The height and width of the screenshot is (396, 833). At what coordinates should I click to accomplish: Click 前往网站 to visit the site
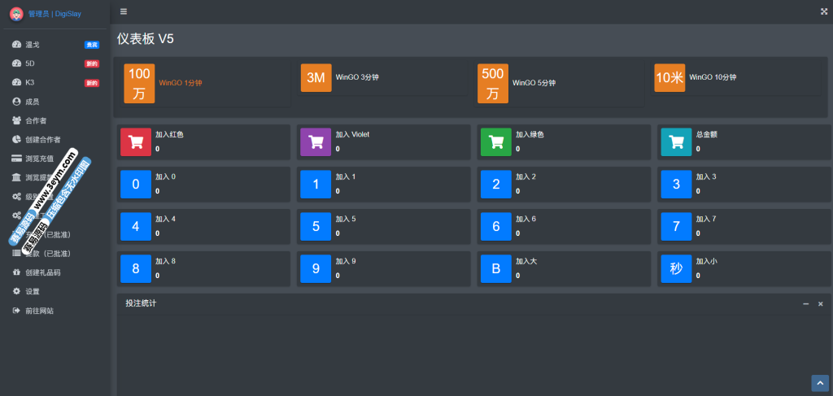click(39, 311)
